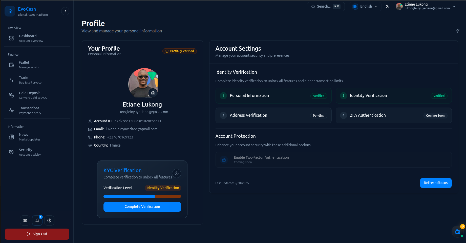Open the chat assistant bubble at bottom right
The image size is (466, 243).
tap(457, 232)
